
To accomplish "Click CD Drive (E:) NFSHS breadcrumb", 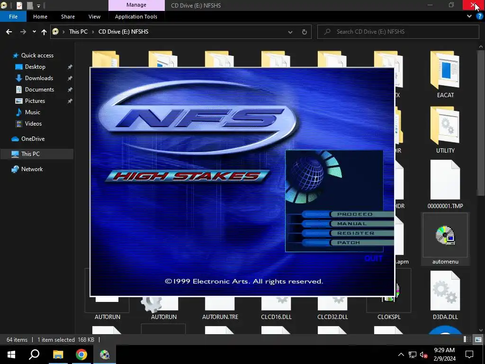I will click(x=124, y=32).
